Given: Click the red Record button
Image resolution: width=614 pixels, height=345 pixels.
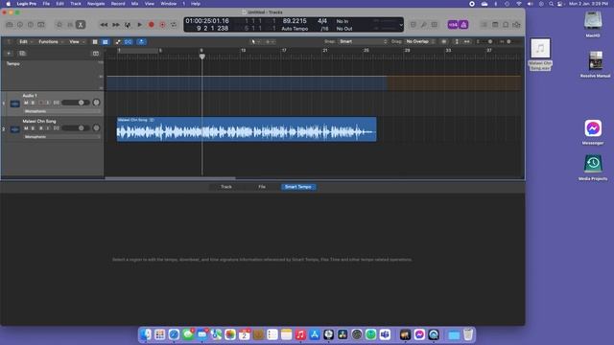Looking at the screenshot, I should click(152, 25).
